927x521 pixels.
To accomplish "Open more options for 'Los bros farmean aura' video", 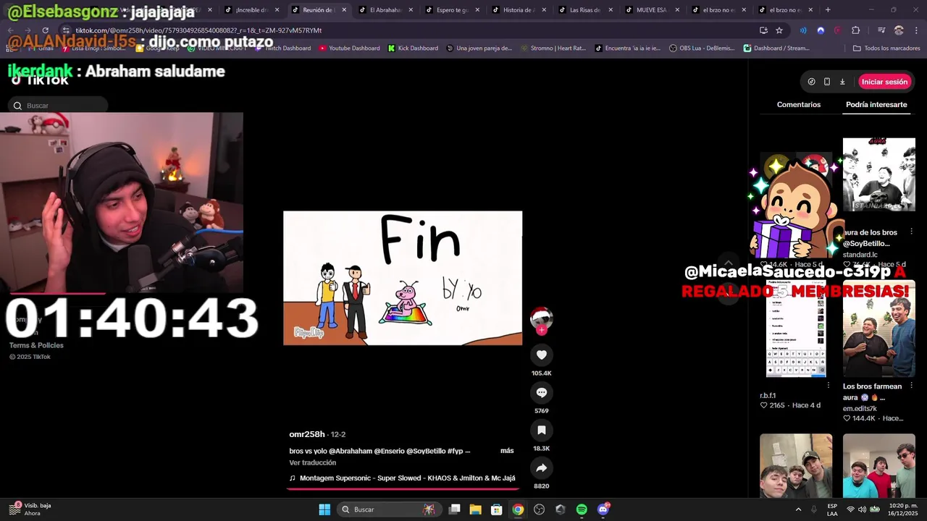I will (x=911, y=386).
